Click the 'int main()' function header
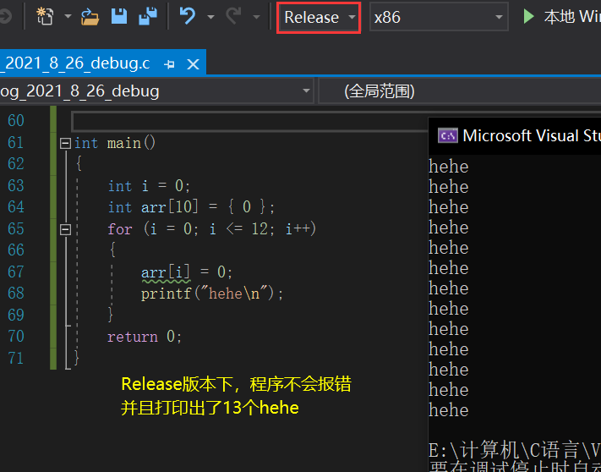Screen dimensions: 601x472 coord(115,144)
